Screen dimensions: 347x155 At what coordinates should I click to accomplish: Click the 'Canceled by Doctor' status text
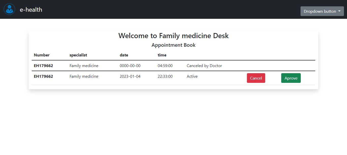click(x=204, y=66)
